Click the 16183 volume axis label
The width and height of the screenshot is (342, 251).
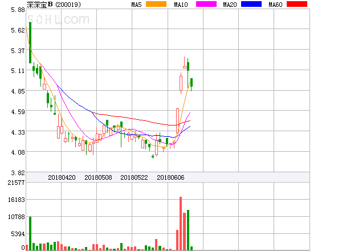pyautogui.click(x=17, y=200)
